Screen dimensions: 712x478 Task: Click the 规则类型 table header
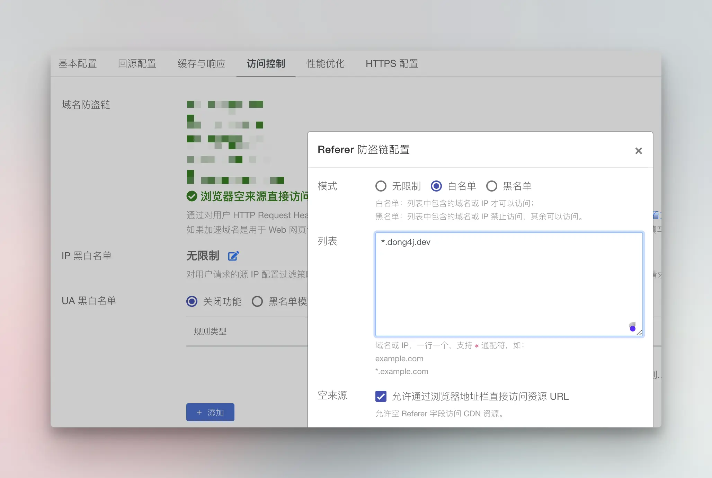pos(210,331)
